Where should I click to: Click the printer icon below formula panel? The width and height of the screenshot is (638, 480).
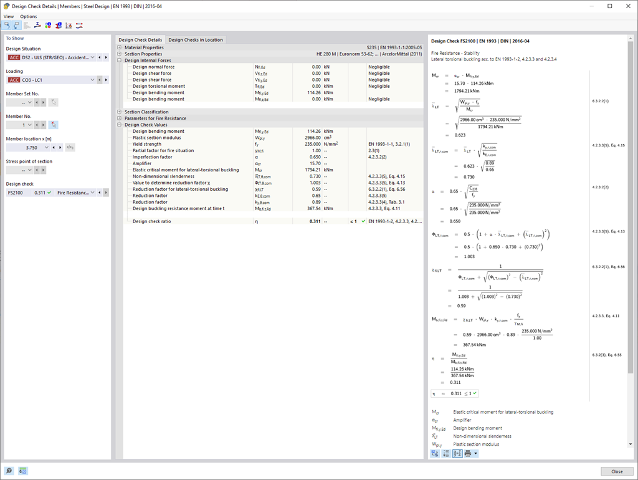pos(468,454)
